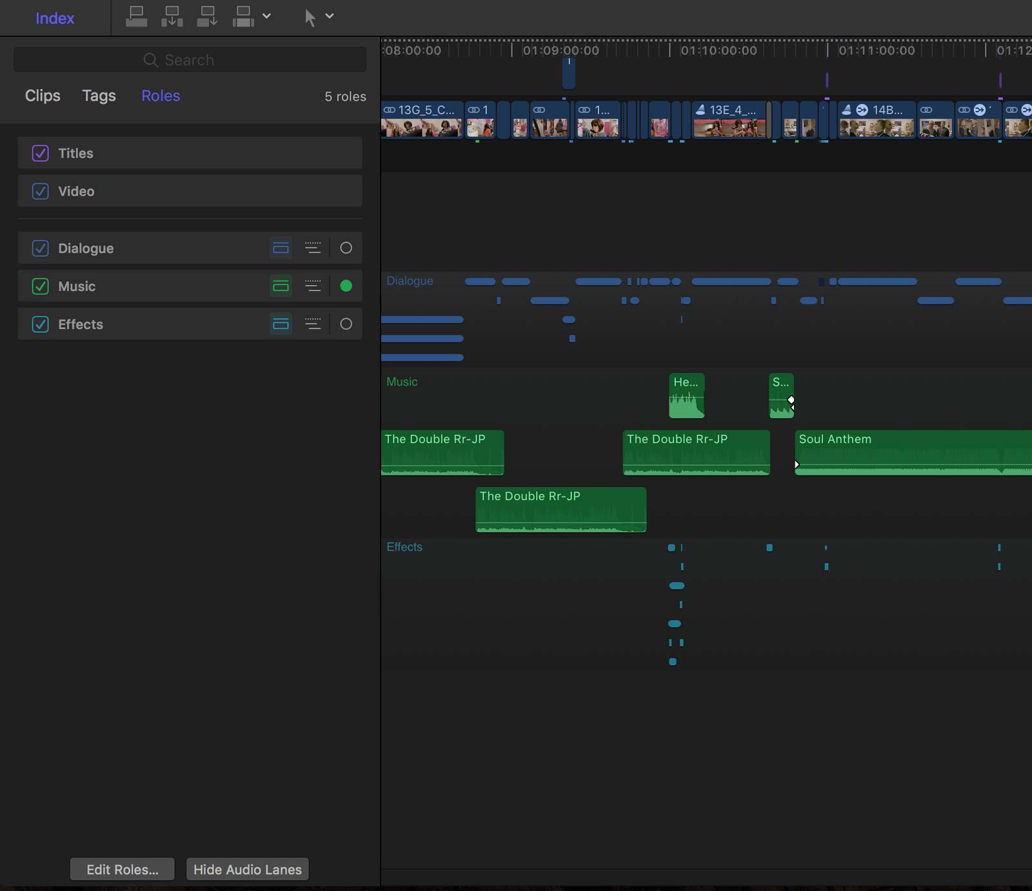Switch to the Tags tab
Viewport: 1032px width, 891px height.
(99, 95)
